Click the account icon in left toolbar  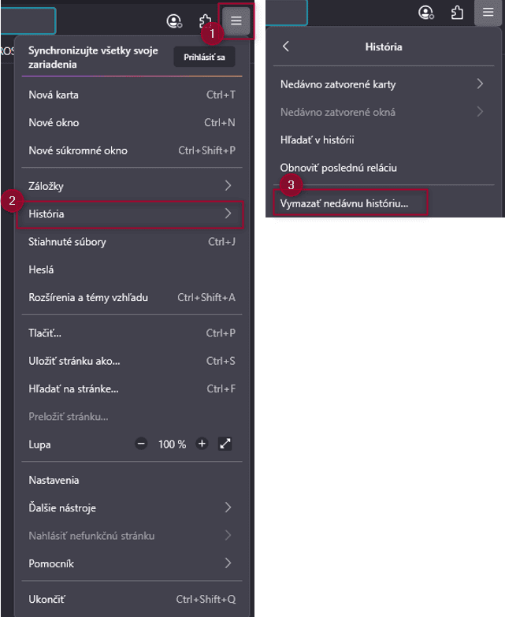(175, 21)
